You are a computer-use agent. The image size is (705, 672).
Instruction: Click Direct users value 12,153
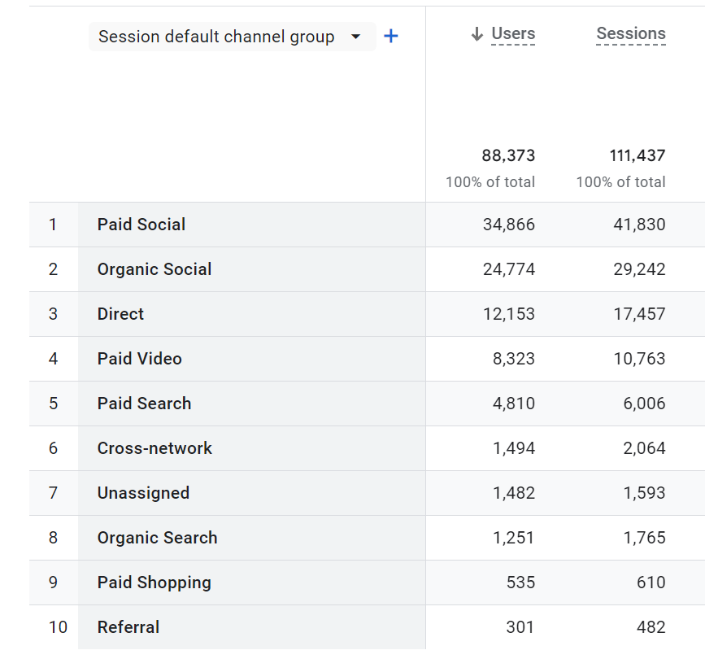tap(509, 314)
